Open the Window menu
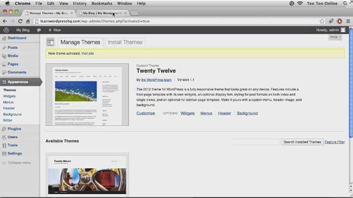Viewport: 353px width, 198px height. pyautogui.click(x=125, y=3)
